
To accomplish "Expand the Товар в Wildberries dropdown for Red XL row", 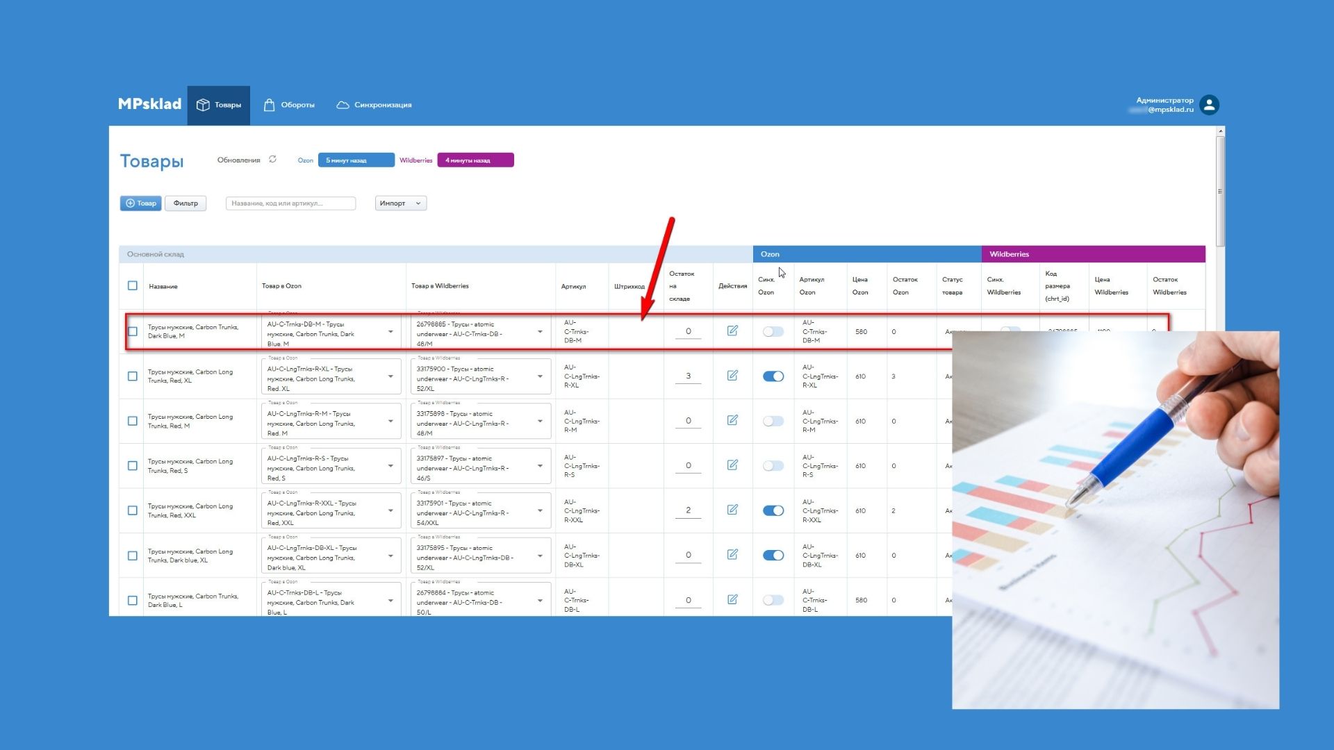I will pyautogui.click(x=541, y=376).
